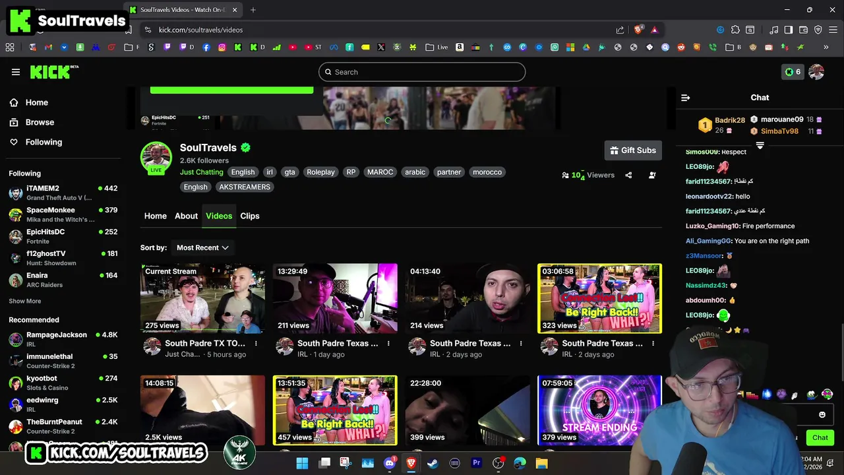The width and height of the screenshot is (844, 475).
Task: Open EpicHitsDC channel in Following list
Action: [63, 236]
